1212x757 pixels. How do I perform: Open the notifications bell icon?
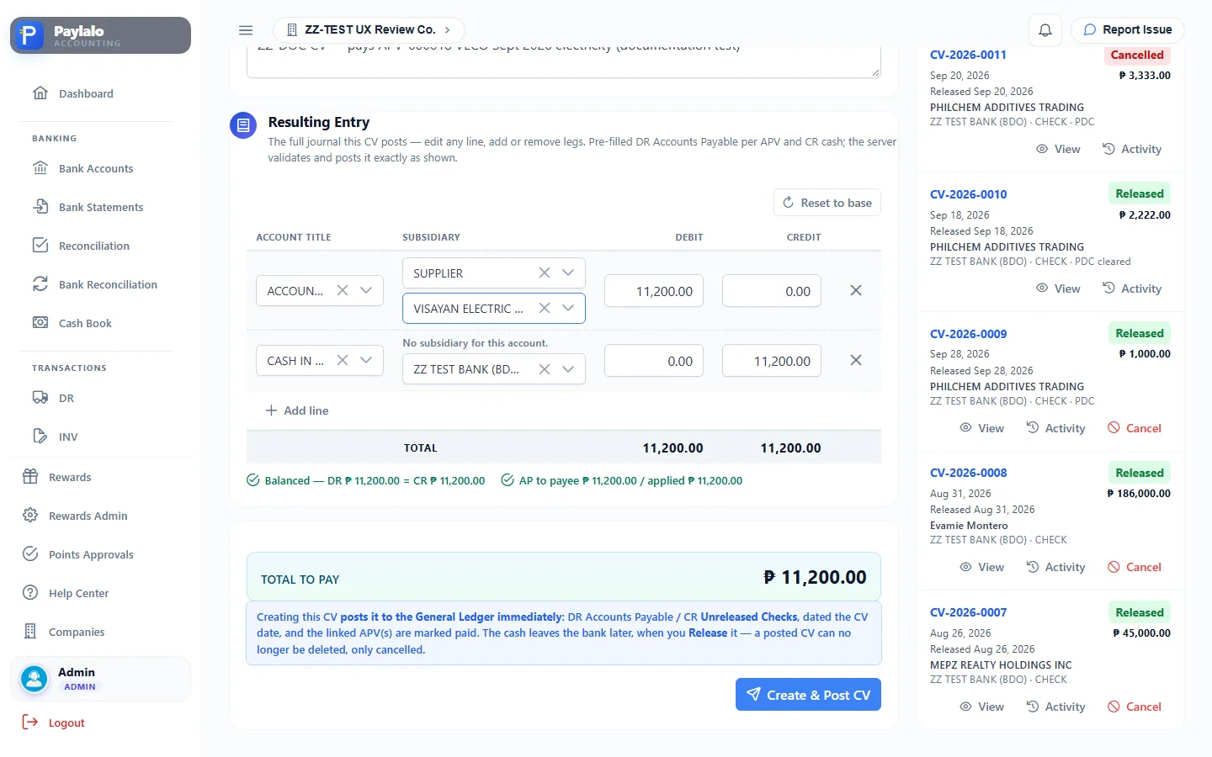[1045, 29]
